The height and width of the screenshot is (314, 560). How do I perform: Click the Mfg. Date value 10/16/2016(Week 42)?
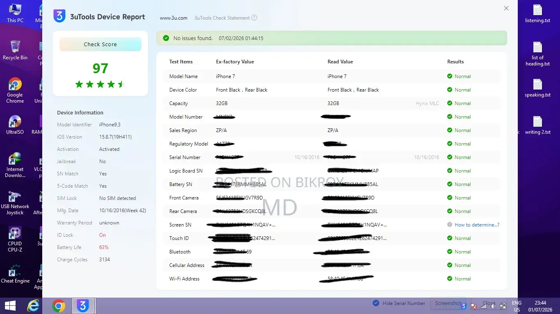[123, 211]
